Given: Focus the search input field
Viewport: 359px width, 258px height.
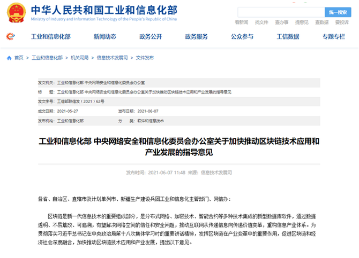Looking at the screenshot, I should point(280,12).
